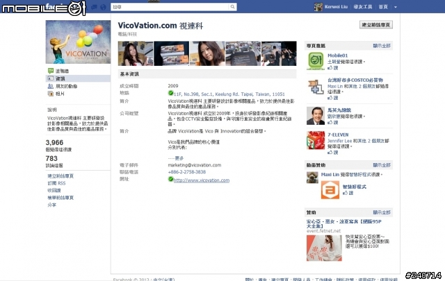Click 建立粉絲專頁 link in left sidebar
445x281 pixels.
click(x=60, y=176)
